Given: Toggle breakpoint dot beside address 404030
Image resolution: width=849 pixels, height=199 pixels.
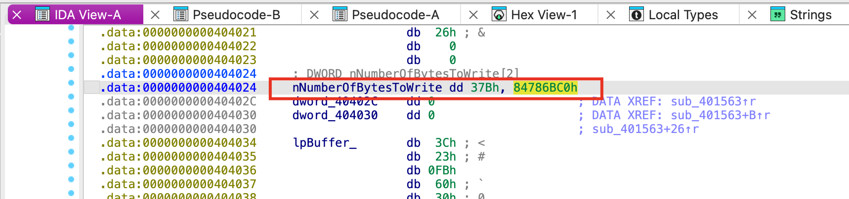Looking at the screenshot, I should click(71, 110).
